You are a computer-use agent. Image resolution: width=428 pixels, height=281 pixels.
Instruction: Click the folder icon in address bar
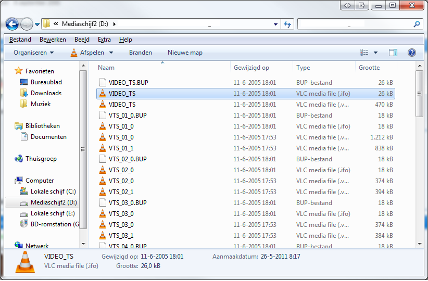click(x=47, y=24)
